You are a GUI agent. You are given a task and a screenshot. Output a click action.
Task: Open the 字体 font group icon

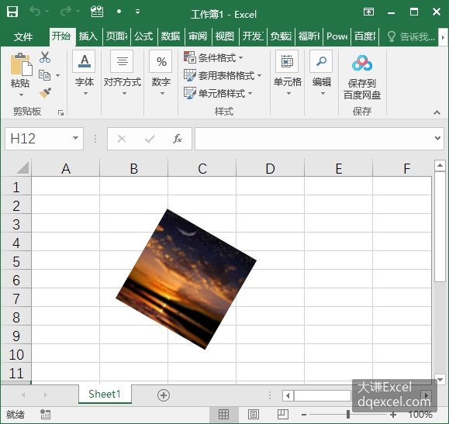pos(84,61)
